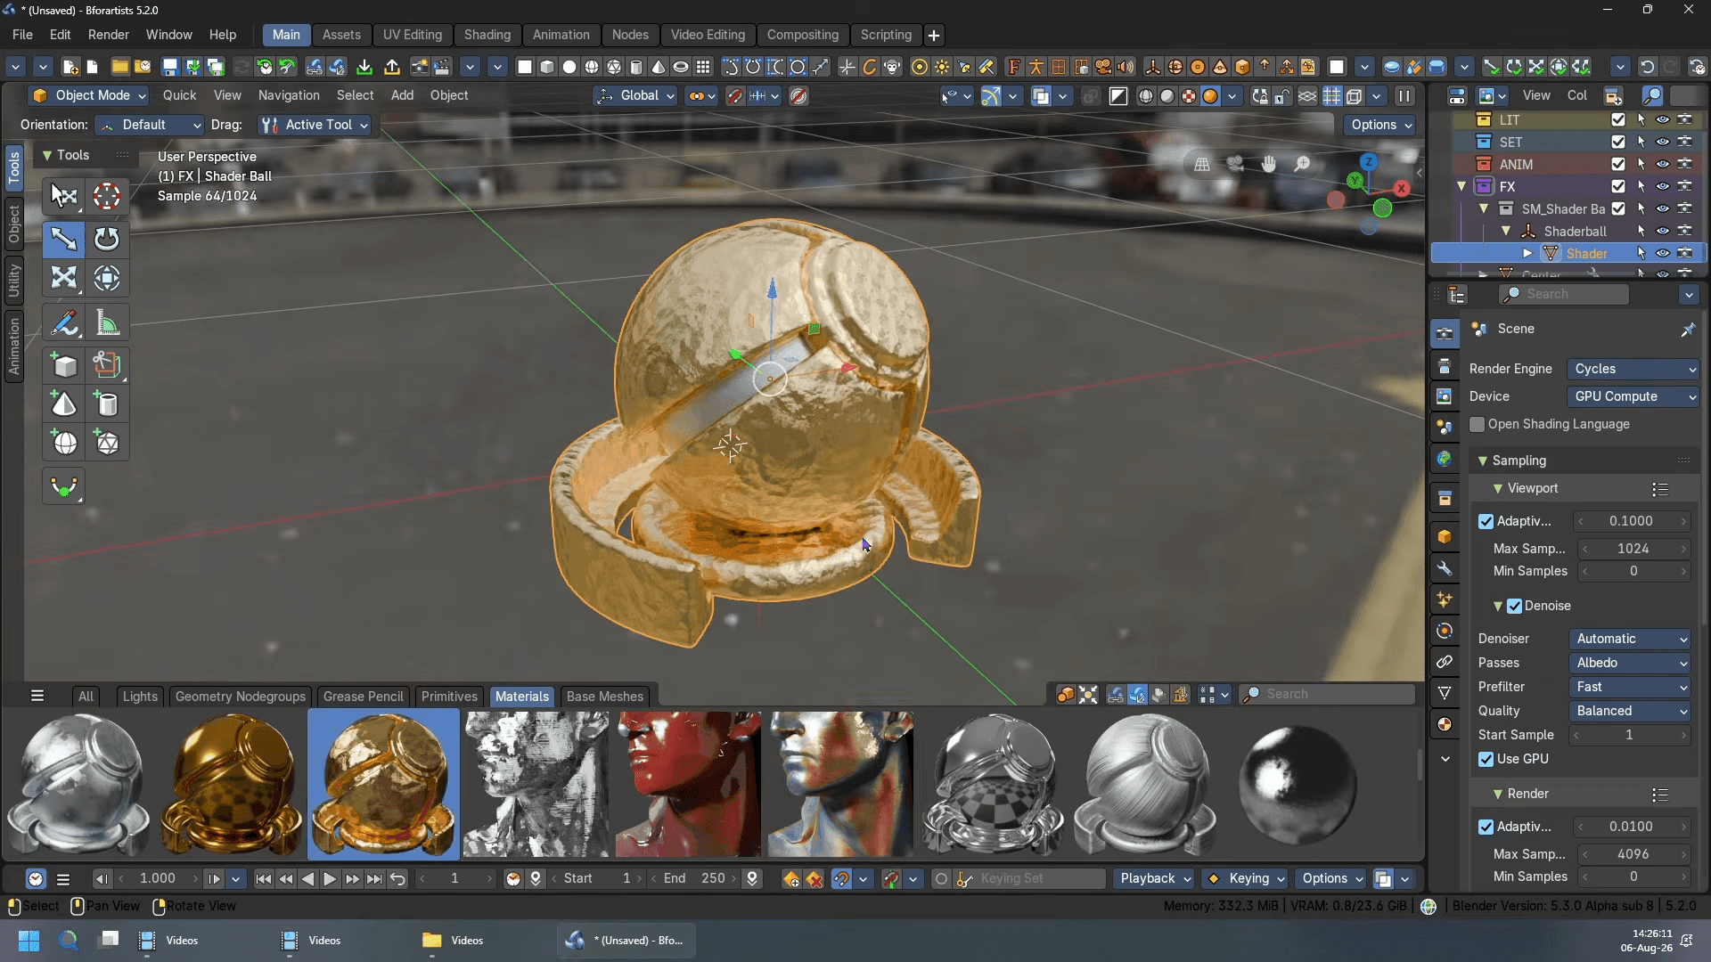The height and width of the screenshot is (962, 1711).
Task: Select the Transform tool icon
Action: tap(107, 278)
